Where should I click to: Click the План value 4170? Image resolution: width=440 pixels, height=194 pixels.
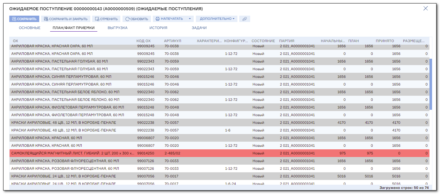click(x=369, y=123)
